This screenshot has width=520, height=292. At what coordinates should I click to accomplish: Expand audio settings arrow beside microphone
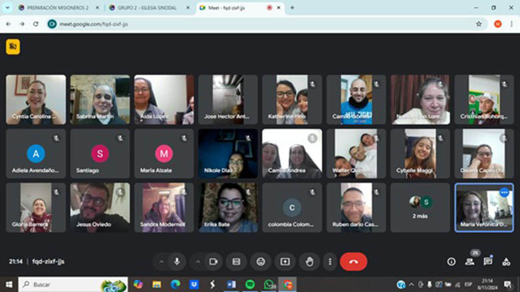[160, 261]
